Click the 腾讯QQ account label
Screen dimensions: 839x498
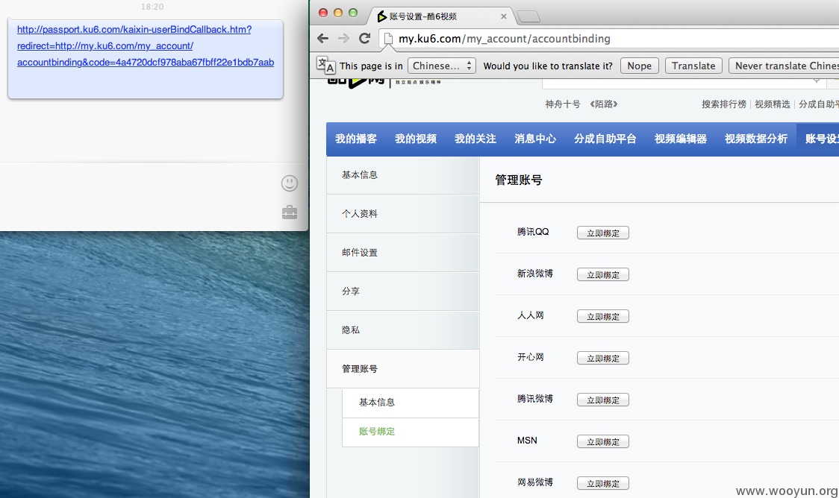[533, 232]
